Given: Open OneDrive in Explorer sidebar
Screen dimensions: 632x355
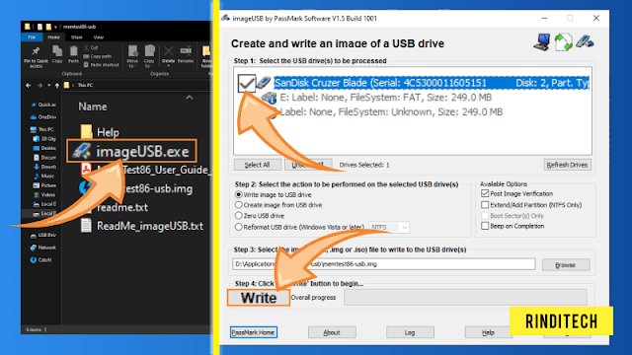Looking at the screenshot, I should click(x=43, y=117).
